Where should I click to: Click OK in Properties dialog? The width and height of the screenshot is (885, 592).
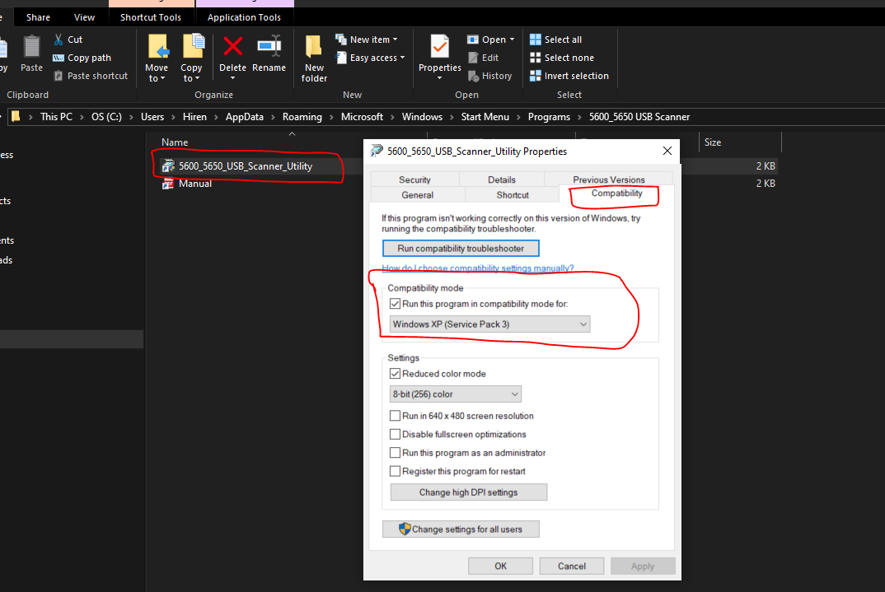coord(500,566)
